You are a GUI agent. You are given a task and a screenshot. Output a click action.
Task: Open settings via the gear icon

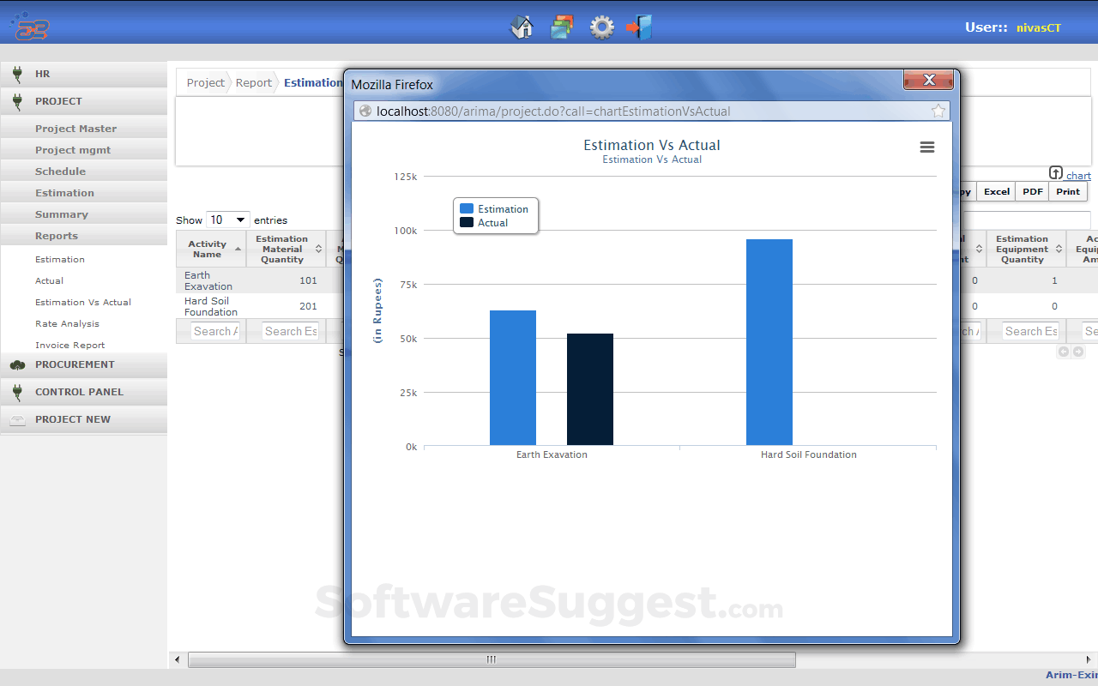(601, 27)
